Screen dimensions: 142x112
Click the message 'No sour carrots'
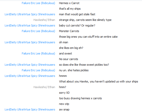pyautogui.click(x=68, y=59)
